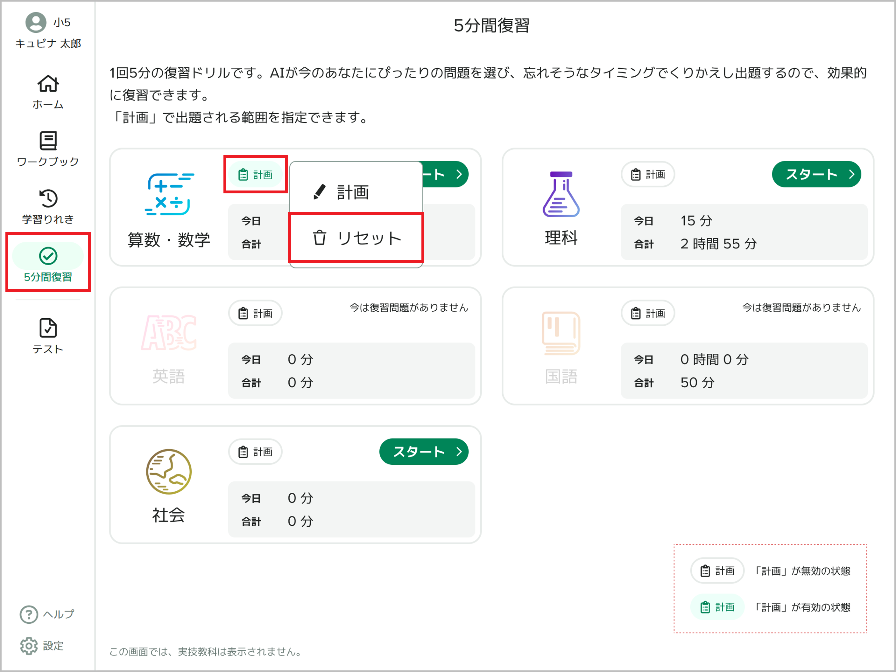The height and width of the screenshot is (672, 896).
Task: Click the 5分間復習 page title
Action: click(x=491, y=25)
